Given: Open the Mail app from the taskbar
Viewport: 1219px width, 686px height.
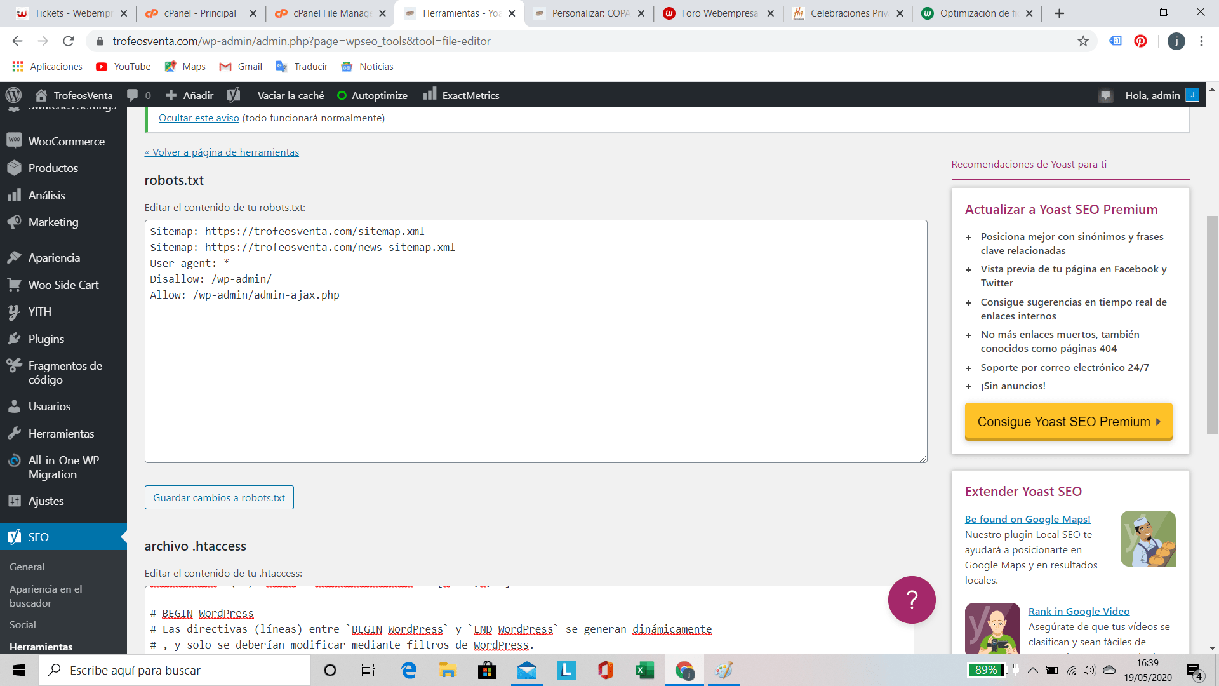Looking at the screenshot, I should tap(527, 670).
